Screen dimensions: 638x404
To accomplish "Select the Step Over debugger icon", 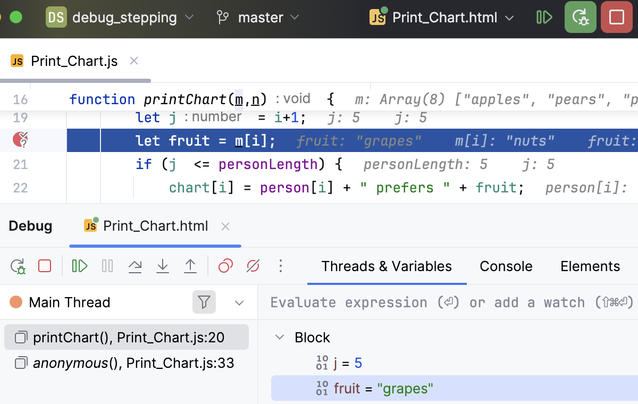I will [x=135, y=266].
